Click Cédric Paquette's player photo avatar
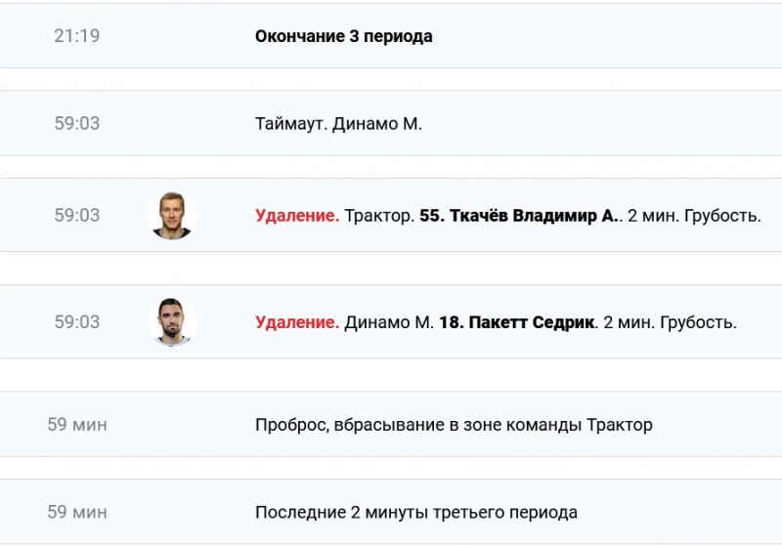 point(173,322)
